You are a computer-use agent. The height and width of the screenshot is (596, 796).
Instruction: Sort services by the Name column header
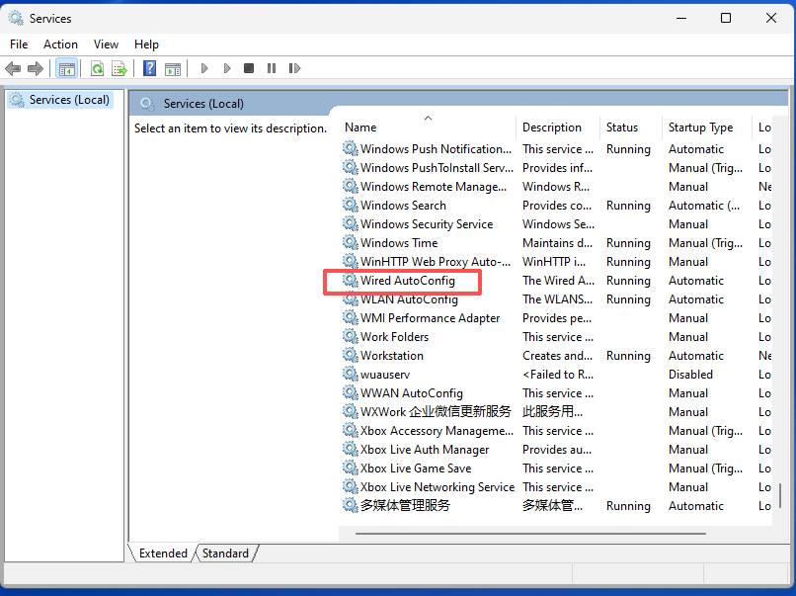click(361, 128)
